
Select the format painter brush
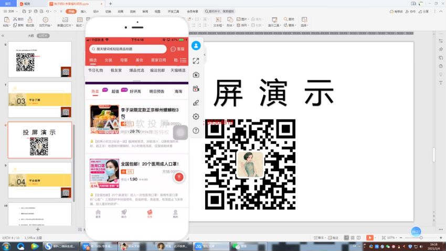click(30, 19)
